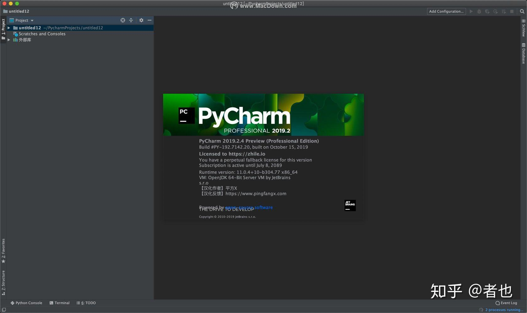Open the Terminal tool window
527x313 pixels.
[x=60, y=303]
